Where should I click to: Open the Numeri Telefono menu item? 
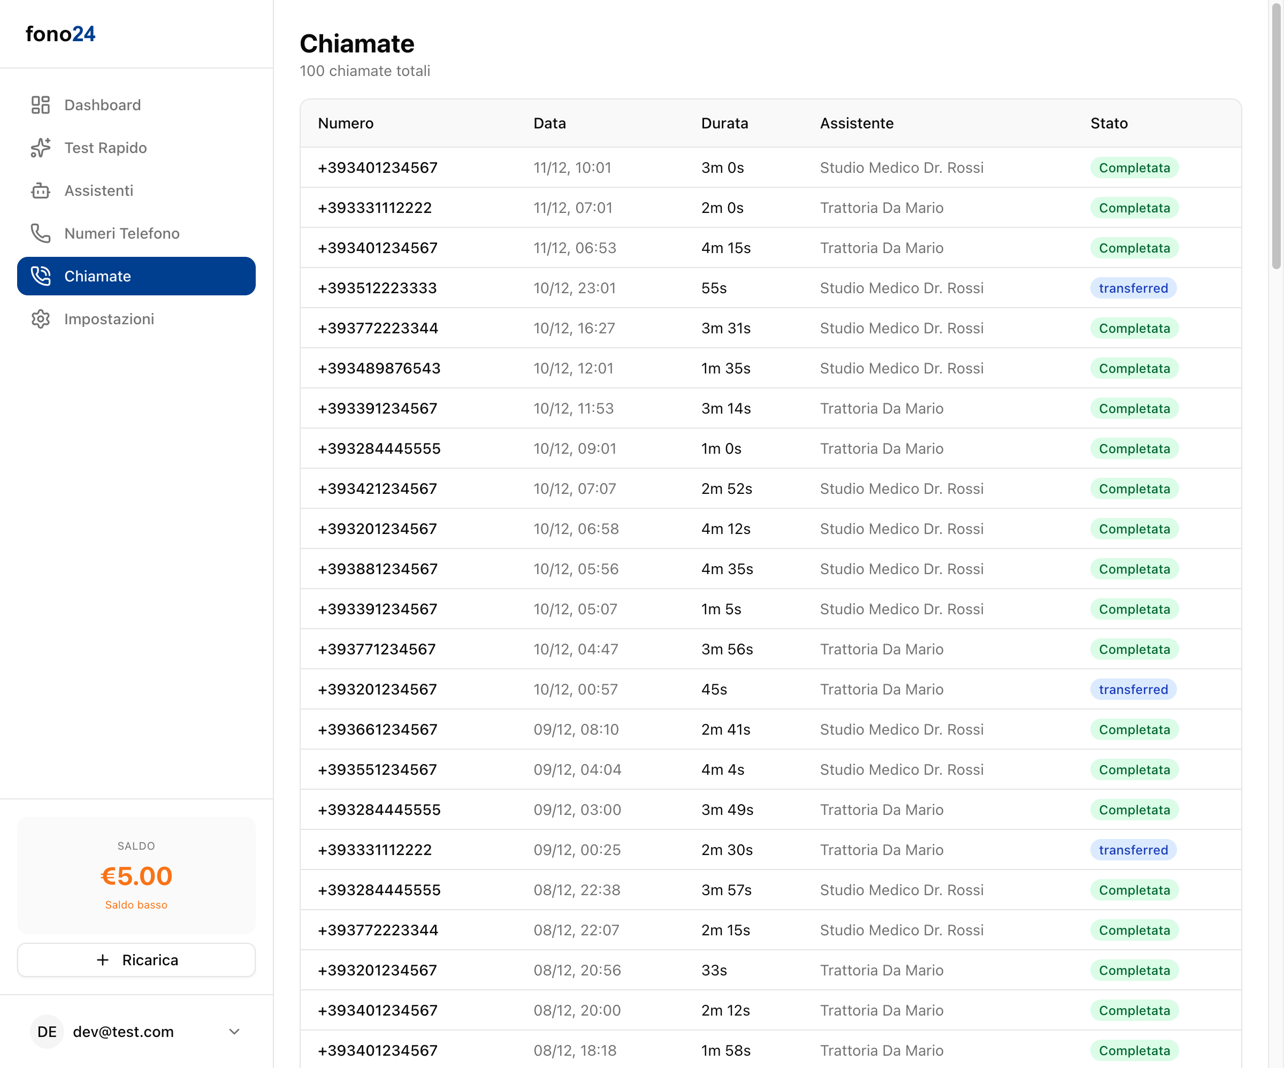coord(121,233)
